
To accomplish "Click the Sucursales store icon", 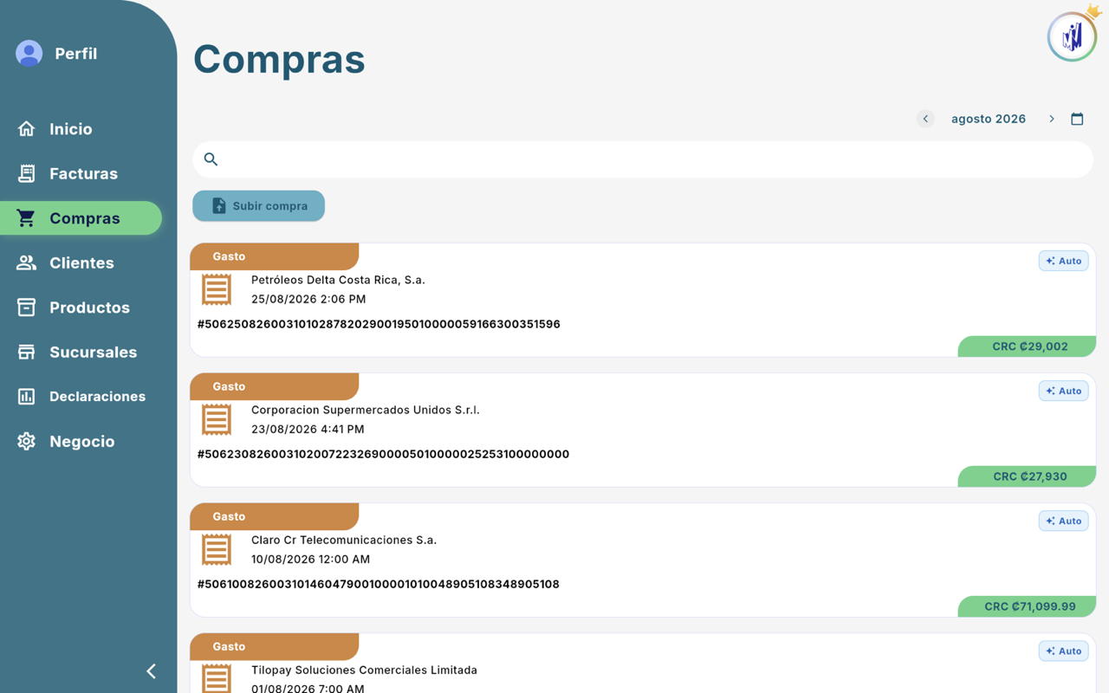I will [x=27, y=352].
